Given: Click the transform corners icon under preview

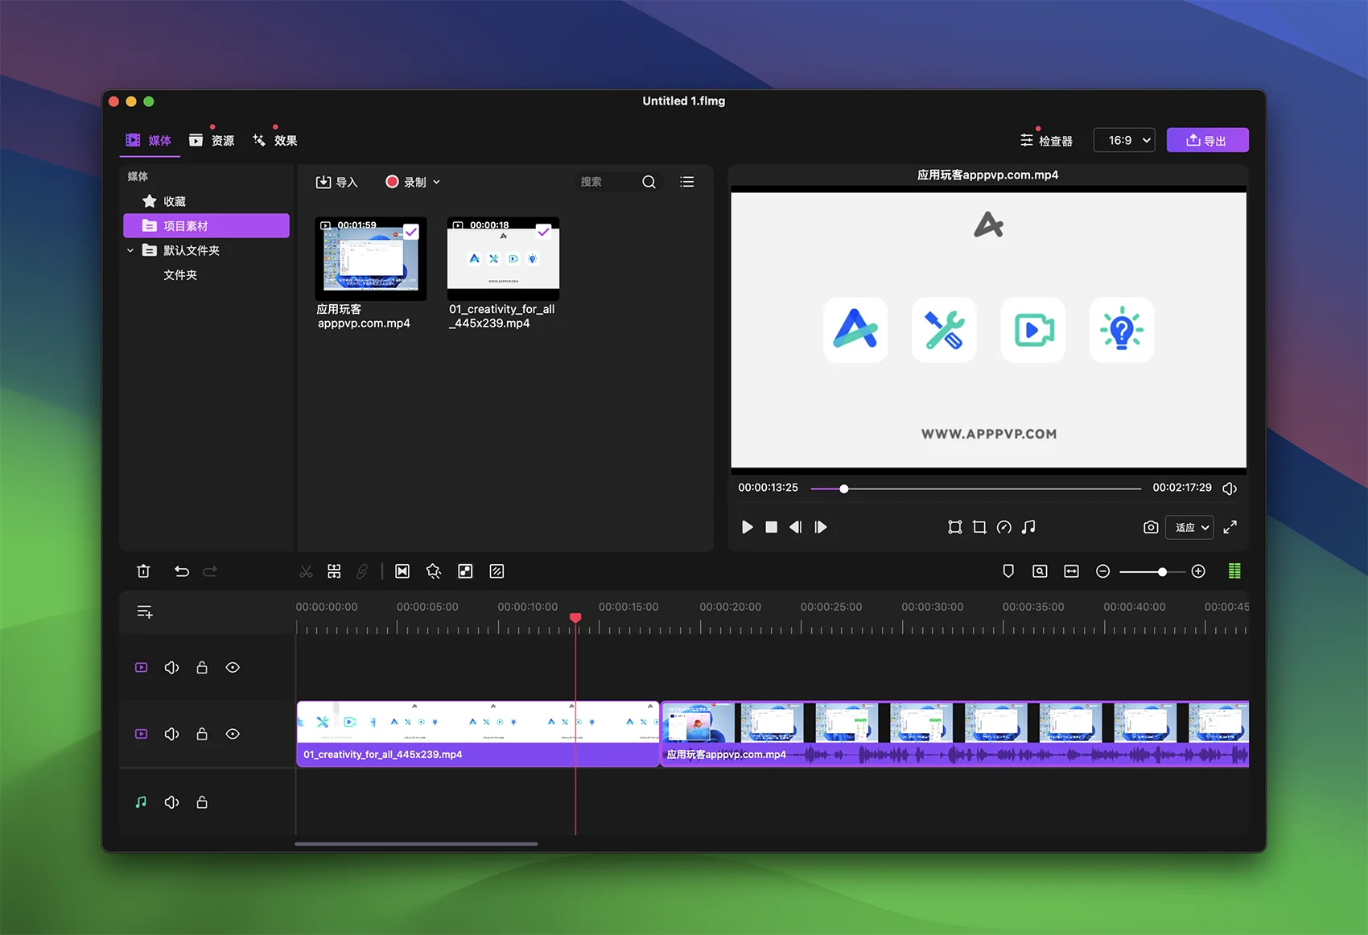Looking at the screenshot, I should pyautogui.click(x=955, y=527).
